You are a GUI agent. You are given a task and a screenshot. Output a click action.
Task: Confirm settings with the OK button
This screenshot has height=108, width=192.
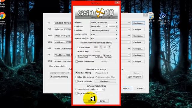pos(89,101)
